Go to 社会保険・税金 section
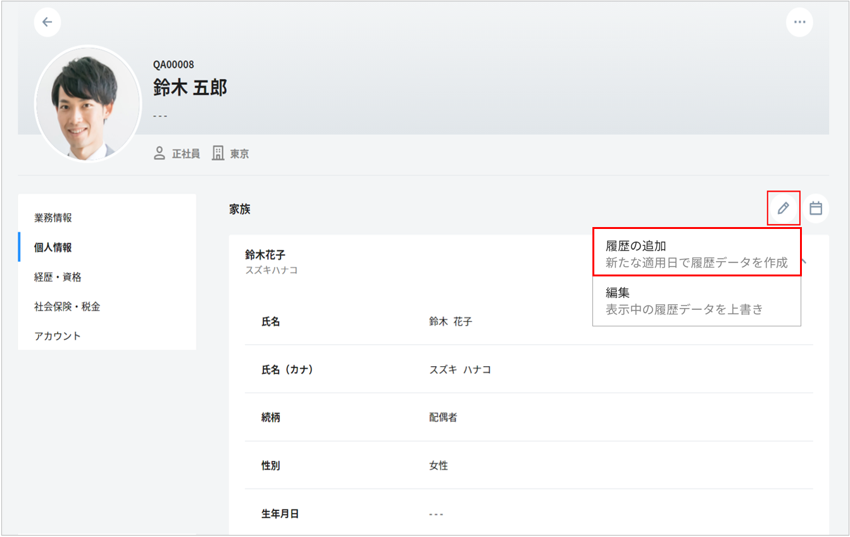 [67, 307]
